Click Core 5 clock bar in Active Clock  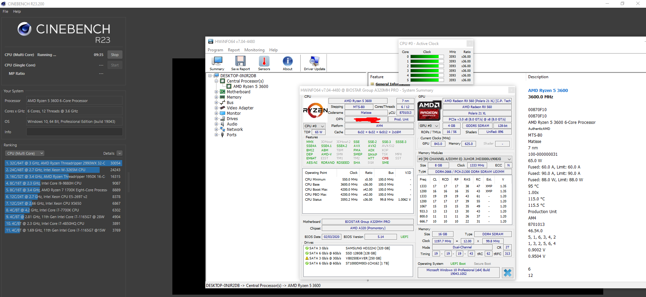427,80
